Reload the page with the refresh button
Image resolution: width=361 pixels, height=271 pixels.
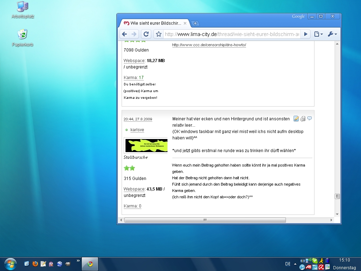[x=146, y=34]
